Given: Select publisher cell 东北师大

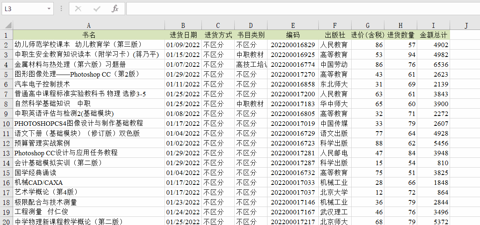Looking at the screenshot, I should click(x=335, y=84).
